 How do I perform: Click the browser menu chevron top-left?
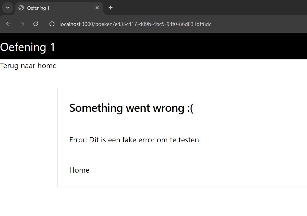(x=7, y=8)
